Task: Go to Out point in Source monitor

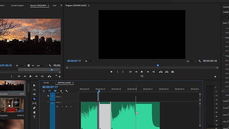Action: 42,76
